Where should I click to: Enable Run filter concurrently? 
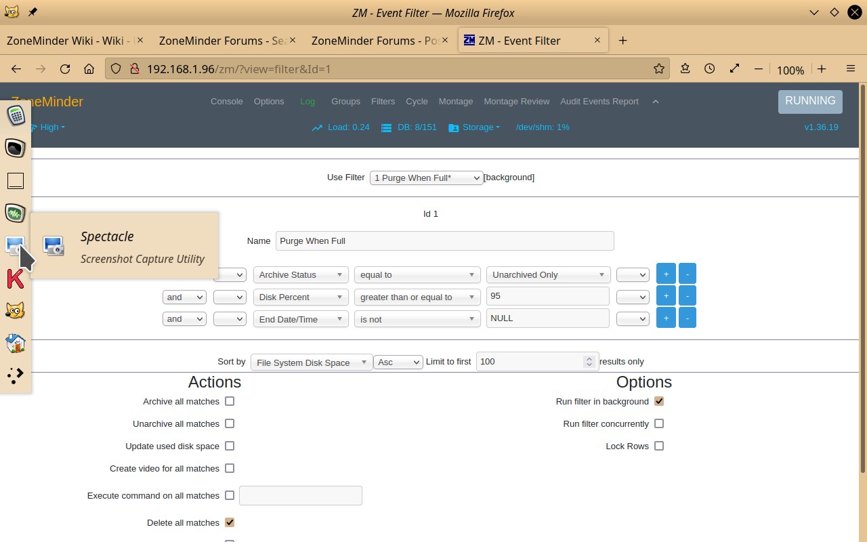click(x=659, y=423)
